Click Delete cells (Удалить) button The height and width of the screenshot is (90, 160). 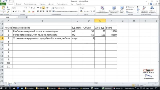pos(130,9)
